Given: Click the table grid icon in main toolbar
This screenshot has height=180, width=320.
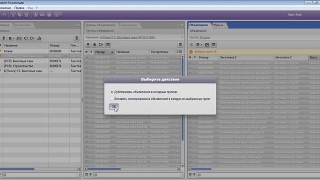Looking at the screenshot, I should (x=49, y=14).
